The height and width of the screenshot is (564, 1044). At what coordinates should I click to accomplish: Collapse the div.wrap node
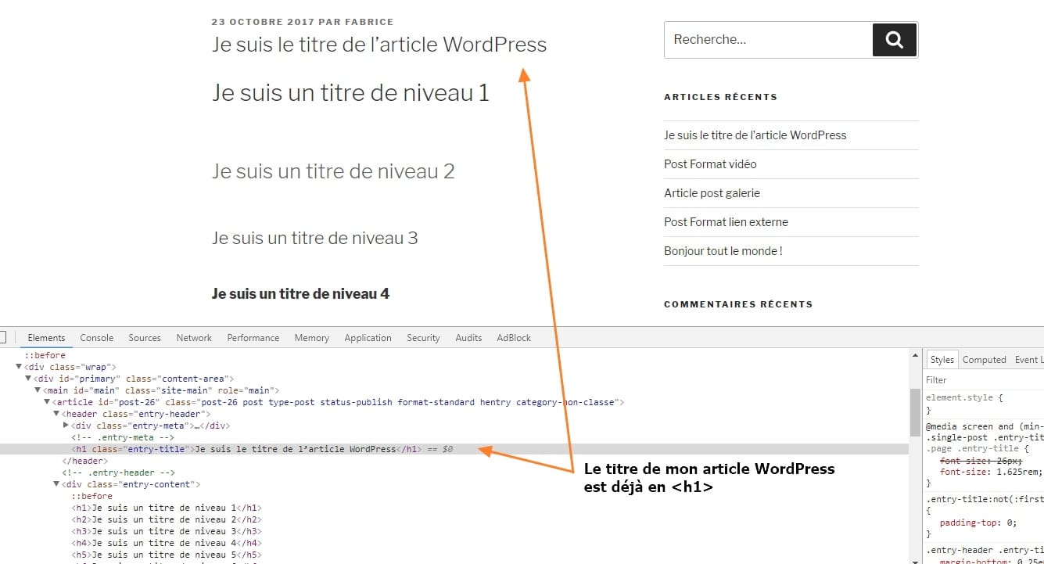point(18,366)
